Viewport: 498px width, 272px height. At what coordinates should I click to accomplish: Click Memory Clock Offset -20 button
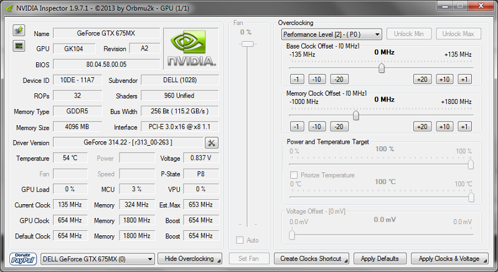point(339,126)
